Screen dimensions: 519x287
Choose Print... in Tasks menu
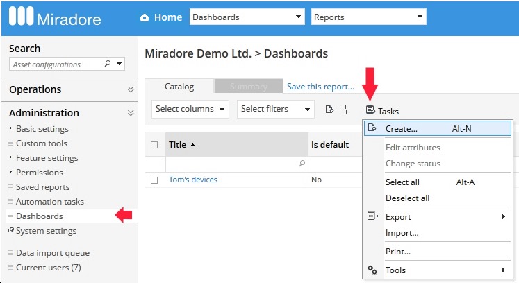coord(398,252)
